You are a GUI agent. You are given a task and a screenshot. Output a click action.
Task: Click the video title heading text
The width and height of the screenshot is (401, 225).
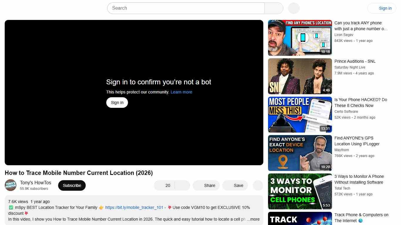point(78,173)
